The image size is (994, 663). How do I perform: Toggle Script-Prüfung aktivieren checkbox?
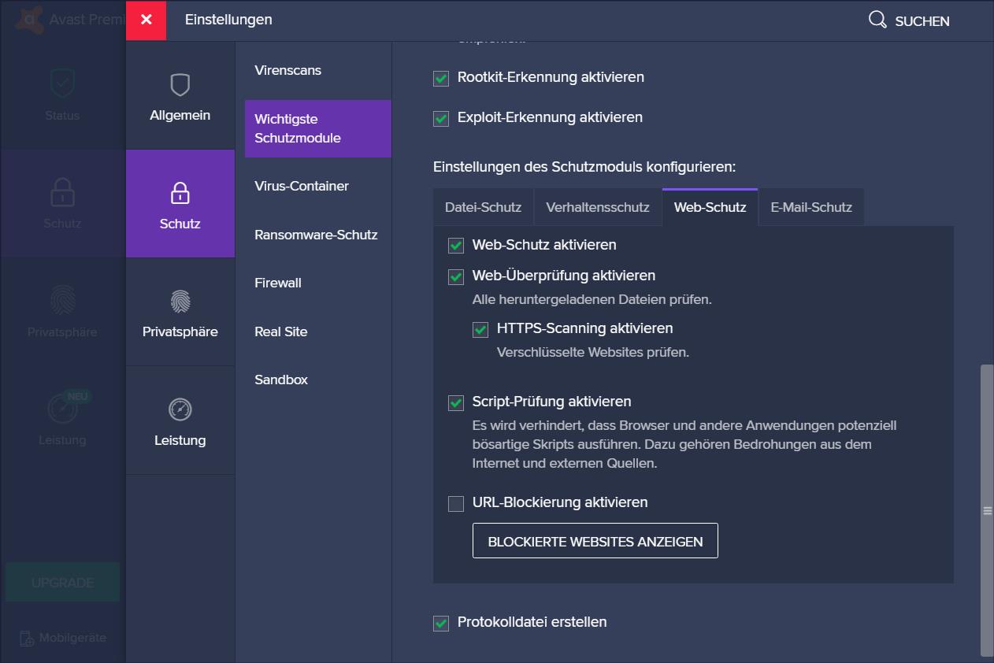click(456, 402)
